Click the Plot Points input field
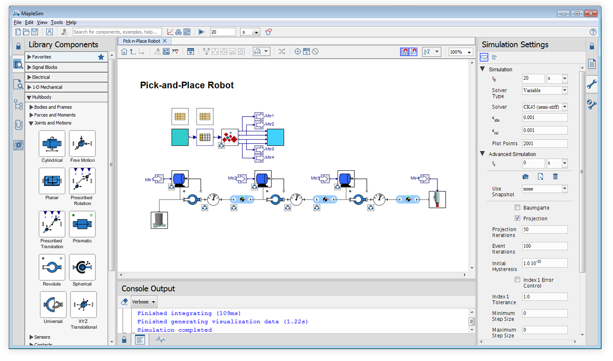 tap(545, 144)
